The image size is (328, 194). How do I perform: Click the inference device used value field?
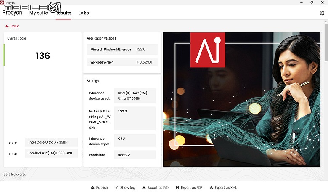point(135,96)
